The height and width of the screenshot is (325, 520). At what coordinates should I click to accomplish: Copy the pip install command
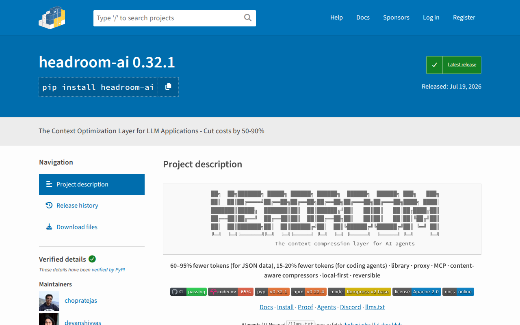coord(168,87)
